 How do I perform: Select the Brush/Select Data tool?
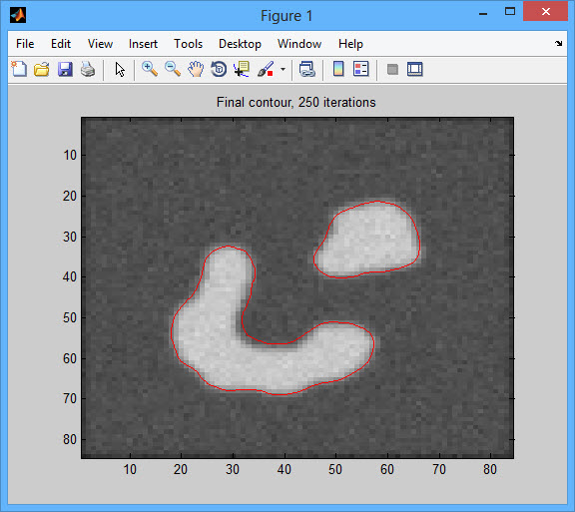[x=266, y=69]
